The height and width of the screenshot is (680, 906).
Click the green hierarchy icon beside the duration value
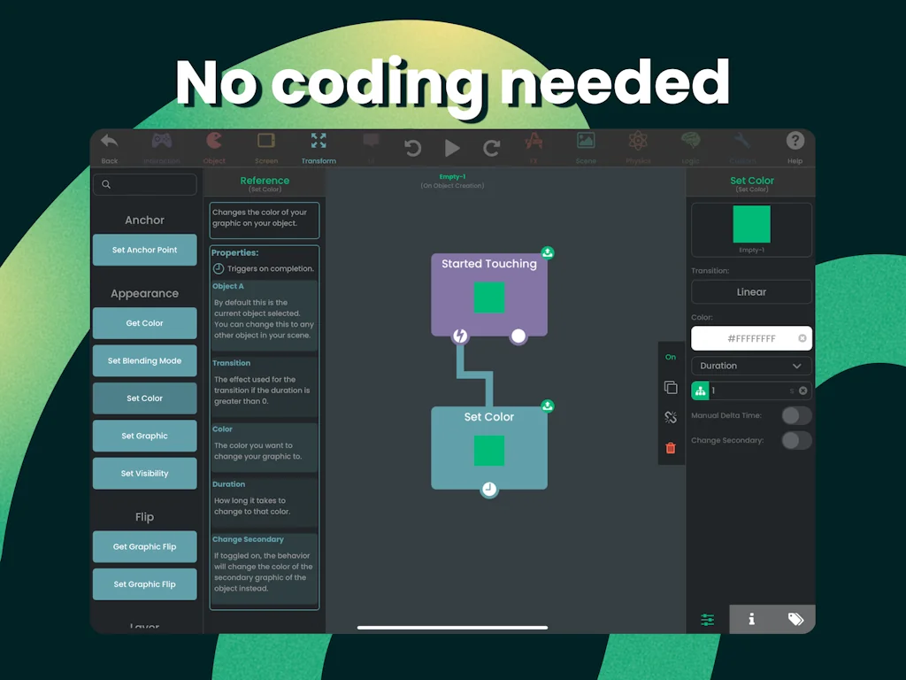coord(701,390)
